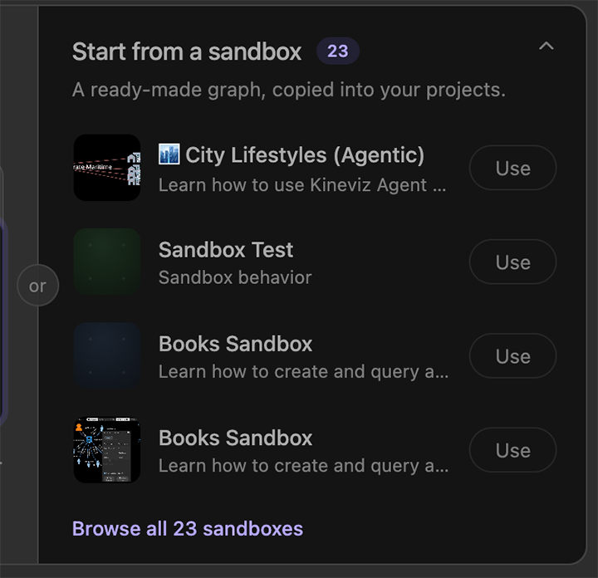Image resolution: width=598 pixels, height=578 pixels.
Task: Use the Books Sandbox with blue thumbnail
Action: pos(513,356)
